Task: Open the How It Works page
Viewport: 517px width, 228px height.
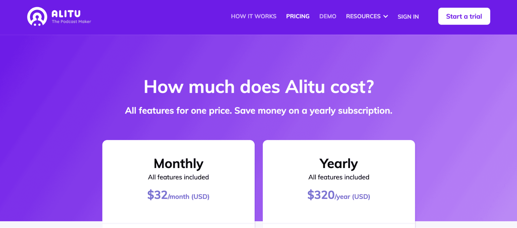Action: 253,16
